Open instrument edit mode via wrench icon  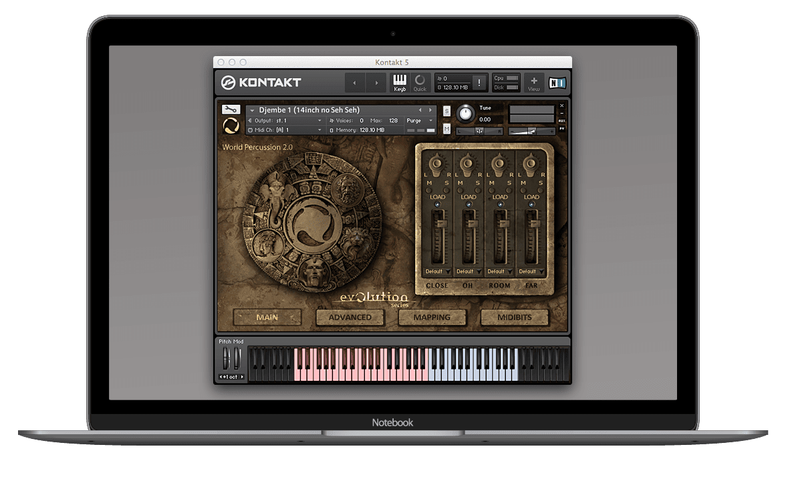pyautogui.click(x=231, y=110)
